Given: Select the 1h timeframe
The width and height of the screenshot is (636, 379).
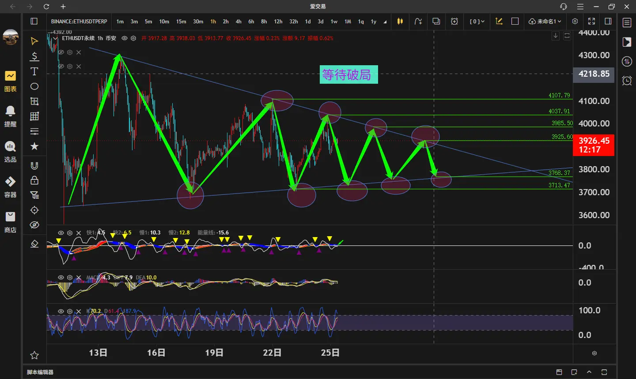Looking at the screenshot, I should (213, 22).
